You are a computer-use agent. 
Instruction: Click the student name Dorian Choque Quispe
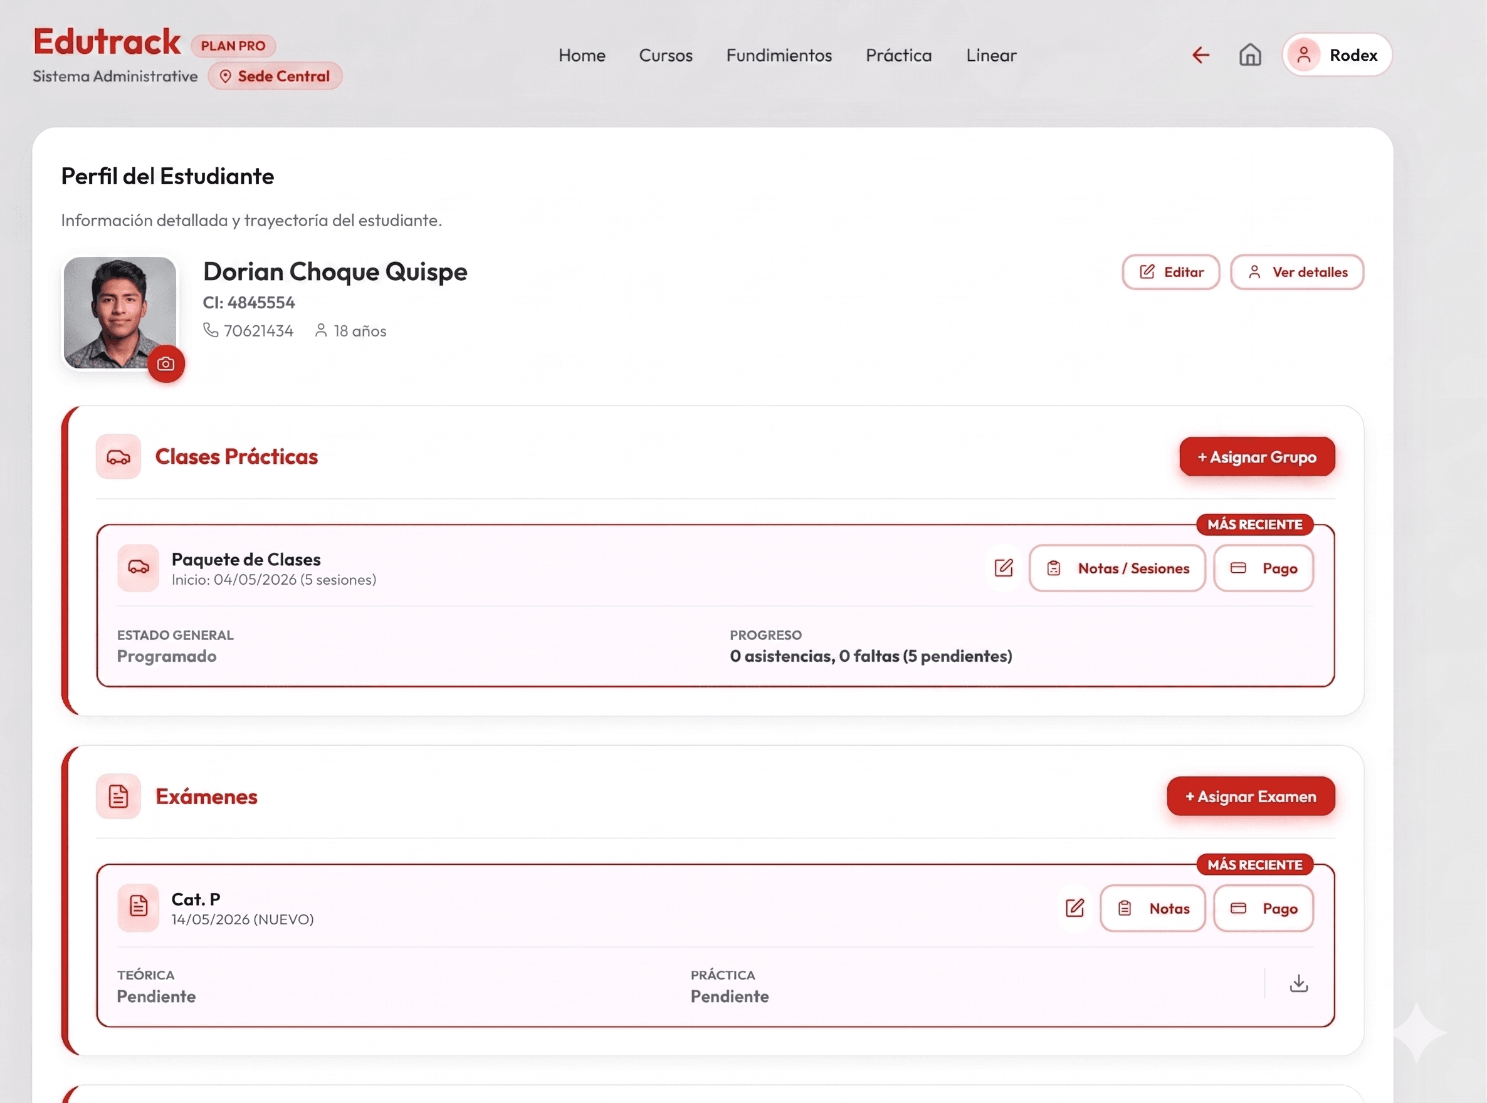pos(335,272)
